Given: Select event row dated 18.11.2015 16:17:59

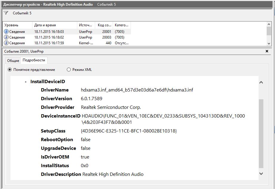Looking at the screenshot, I should tap(67, 43).
